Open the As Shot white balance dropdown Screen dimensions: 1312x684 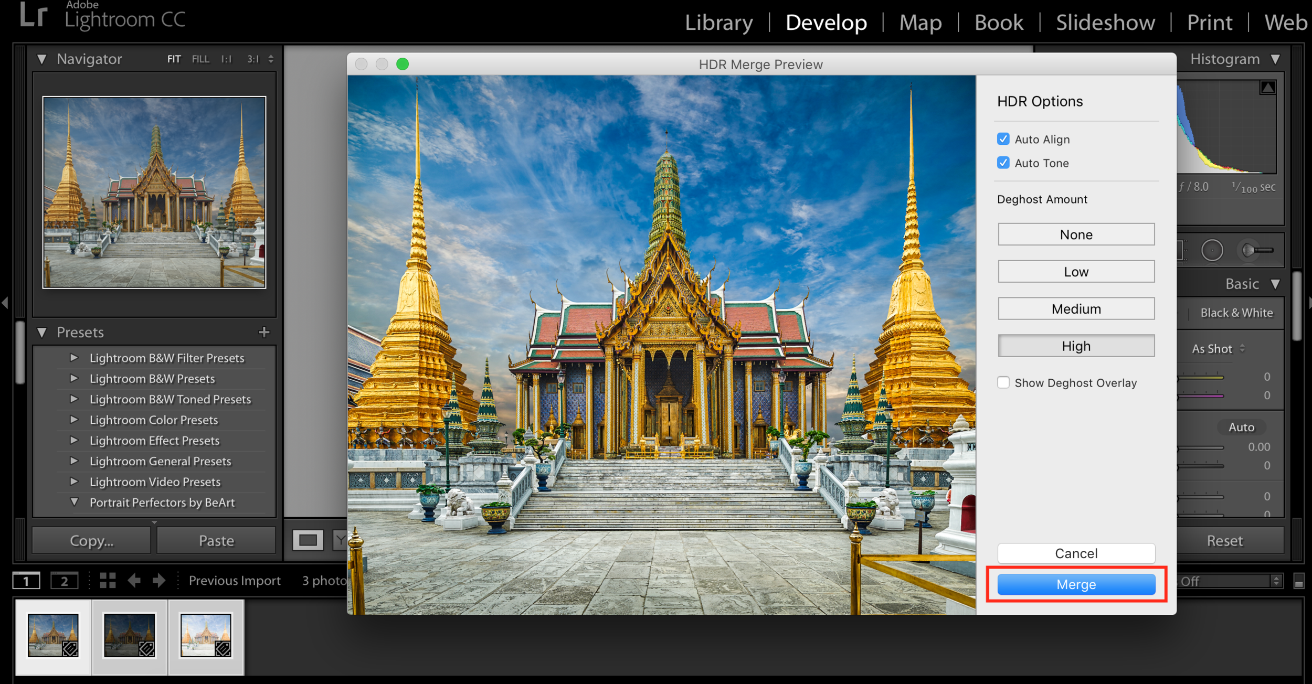(x=1218, y=349)
